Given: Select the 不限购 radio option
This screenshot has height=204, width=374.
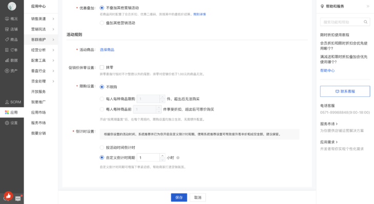Looking at the screenshot, I should [102, 87].
